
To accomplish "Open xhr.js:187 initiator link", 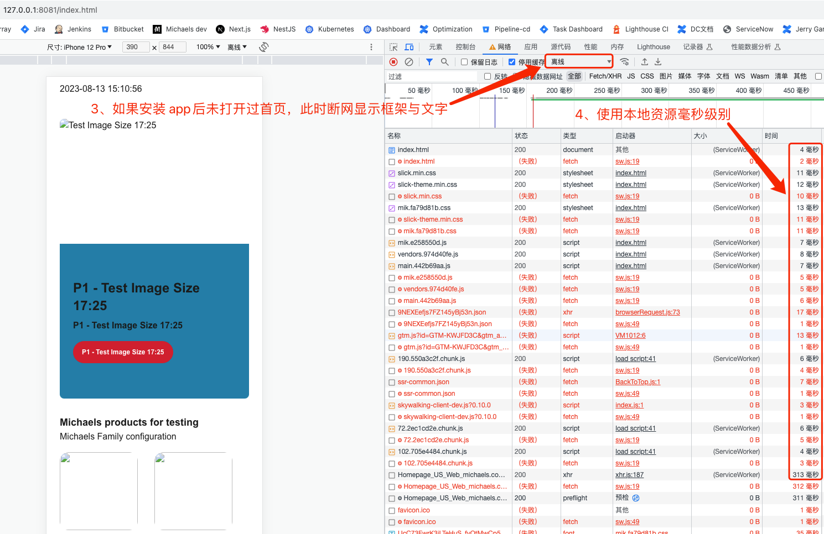I will tap(629, 475).
